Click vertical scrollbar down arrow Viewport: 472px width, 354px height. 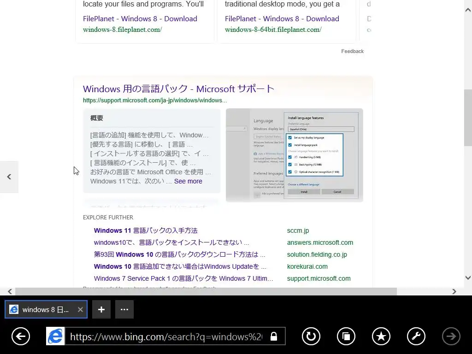(x=468, y=277)
